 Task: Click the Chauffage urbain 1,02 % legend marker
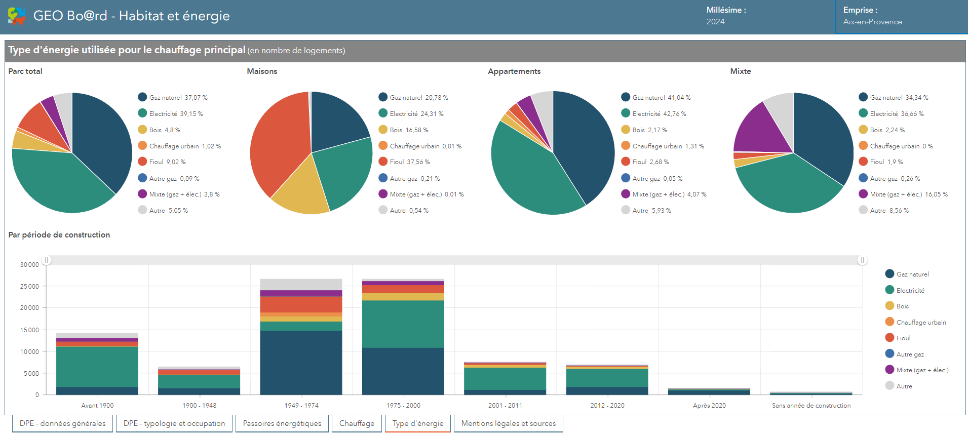click(x=142, y=146)
